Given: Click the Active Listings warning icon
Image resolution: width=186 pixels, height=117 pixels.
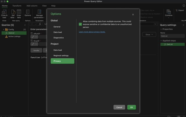Looking at the screenshot, I should [x=6, y=36].
